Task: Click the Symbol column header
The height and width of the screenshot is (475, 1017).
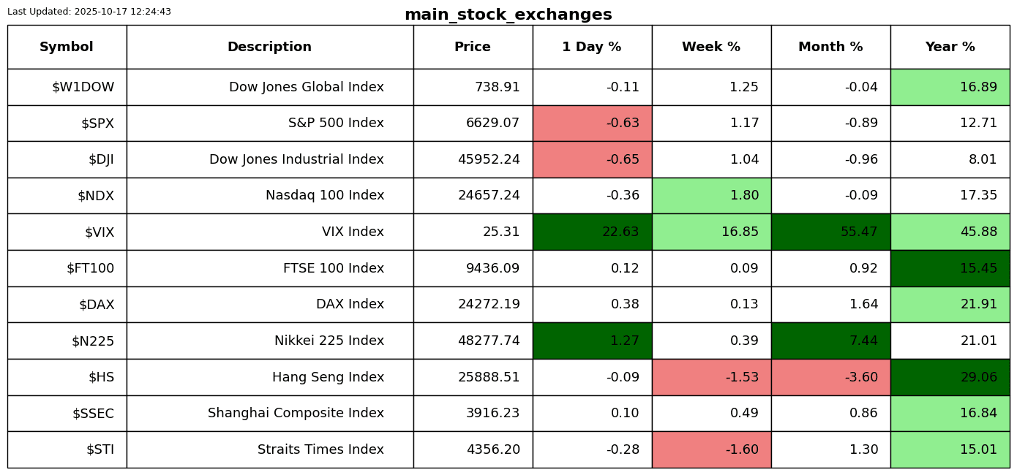Action: click(x=67, y=47)
